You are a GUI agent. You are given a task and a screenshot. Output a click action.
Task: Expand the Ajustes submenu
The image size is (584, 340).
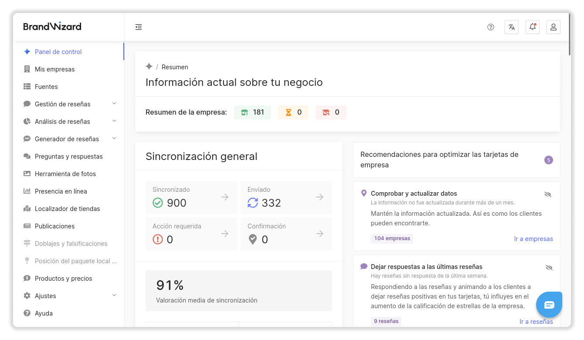[114, 296]
